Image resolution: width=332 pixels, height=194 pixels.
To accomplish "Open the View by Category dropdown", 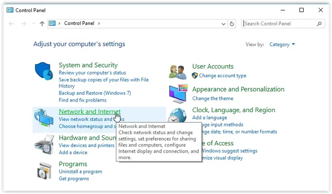I will (x=282, y=44).
